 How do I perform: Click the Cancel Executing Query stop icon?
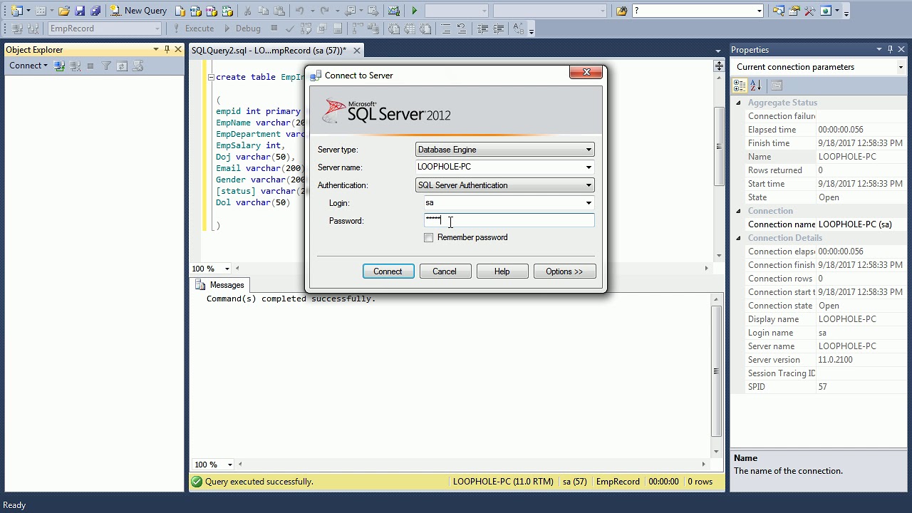(274, 28)
